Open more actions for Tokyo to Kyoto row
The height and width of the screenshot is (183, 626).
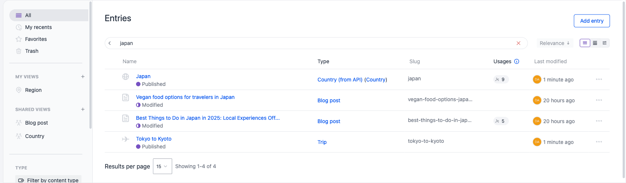599,142
